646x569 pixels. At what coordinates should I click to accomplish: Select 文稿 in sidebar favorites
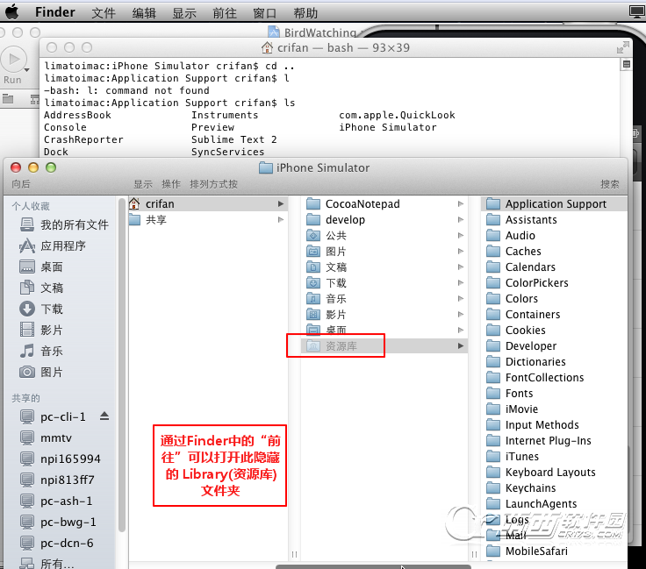[x=41, y=288]
